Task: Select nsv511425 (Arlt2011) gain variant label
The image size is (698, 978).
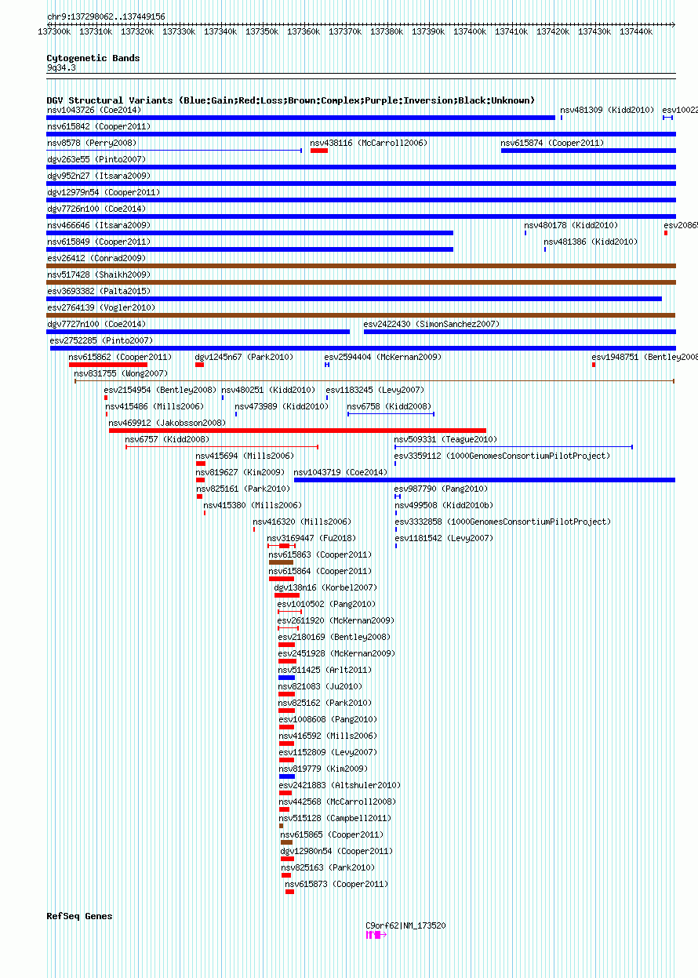Action: (x=325, y=670)
